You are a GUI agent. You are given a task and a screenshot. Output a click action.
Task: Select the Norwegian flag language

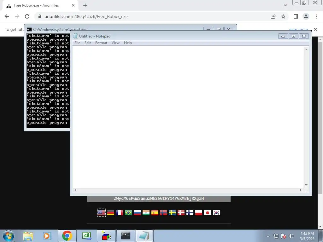click(163, 213)
